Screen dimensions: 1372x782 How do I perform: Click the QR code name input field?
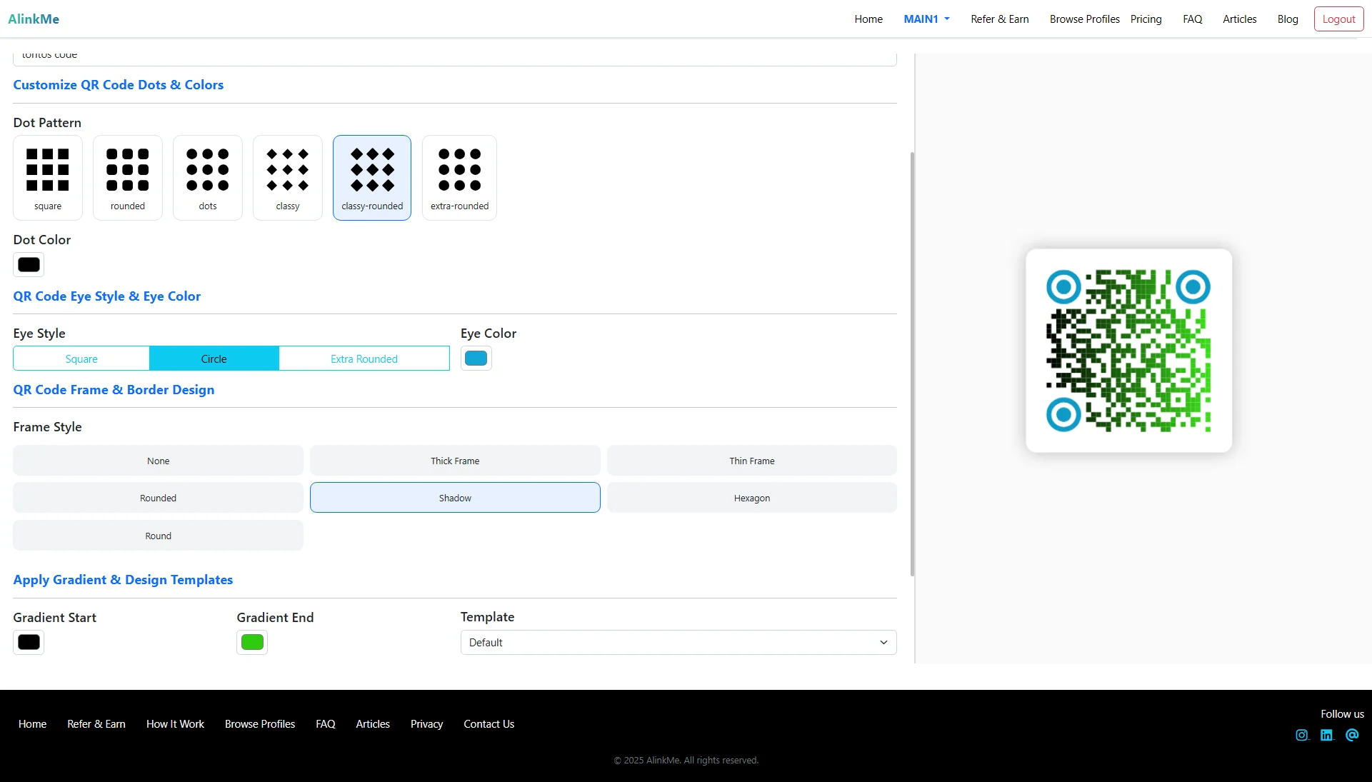pos(454,55)
